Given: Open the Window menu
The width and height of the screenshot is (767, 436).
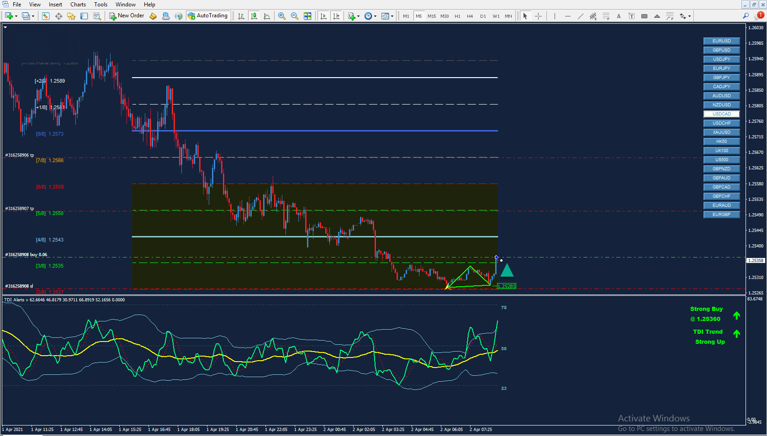Looking at the screenshot, I should pos(125,5).
